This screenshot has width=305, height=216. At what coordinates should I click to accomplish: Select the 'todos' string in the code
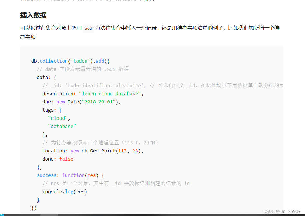[x=80, y=61]
